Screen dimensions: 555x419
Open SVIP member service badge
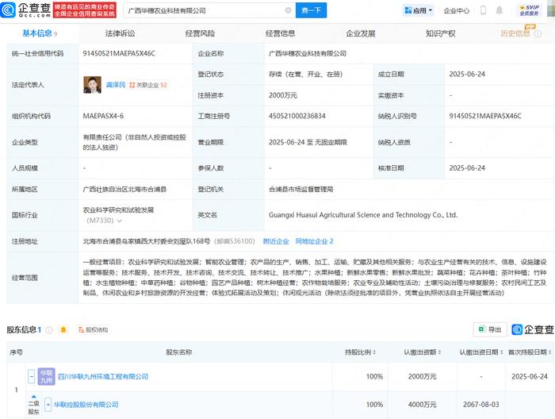(529, 10)
